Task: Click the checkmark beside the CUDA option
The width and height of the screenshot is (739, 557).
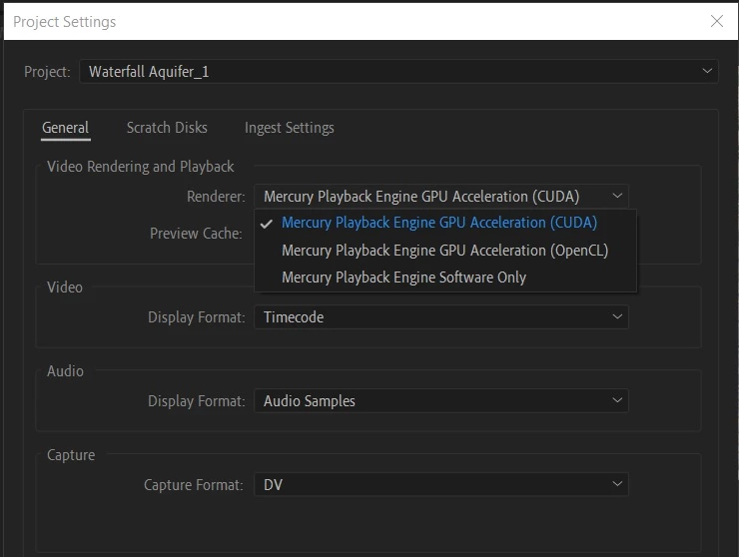Action: [x=267, y=224]
